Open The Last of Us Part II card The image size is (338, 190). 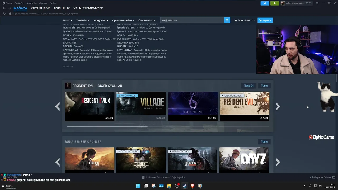tap(193, 160)
